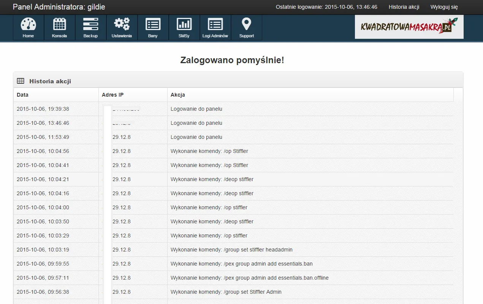Click /group set stiffler headadmin action

(x=231, y=250)
